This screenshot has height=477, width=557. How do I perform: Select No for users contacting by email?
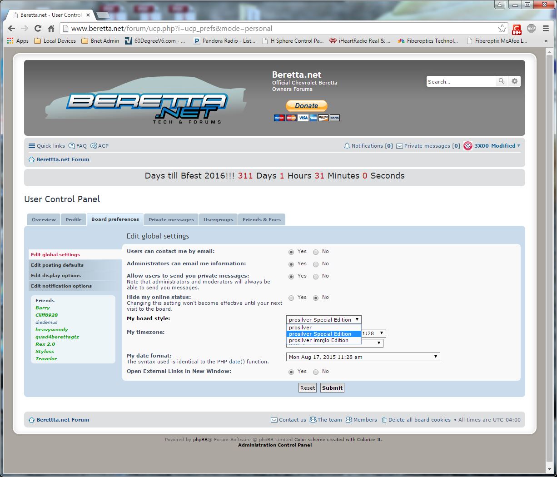(x=316, y=252)
